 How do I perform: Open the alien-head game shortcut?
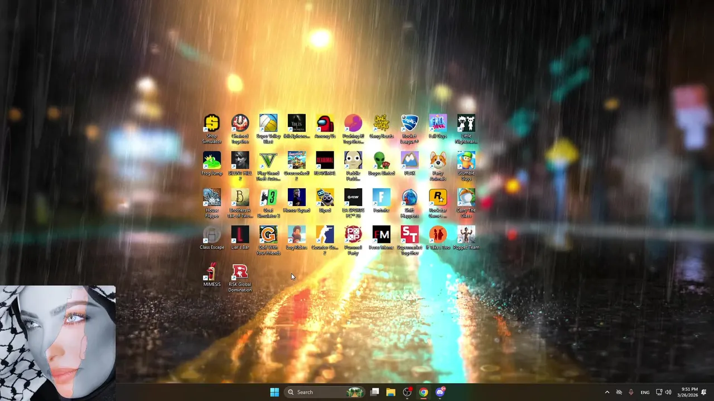pos(382,164)
